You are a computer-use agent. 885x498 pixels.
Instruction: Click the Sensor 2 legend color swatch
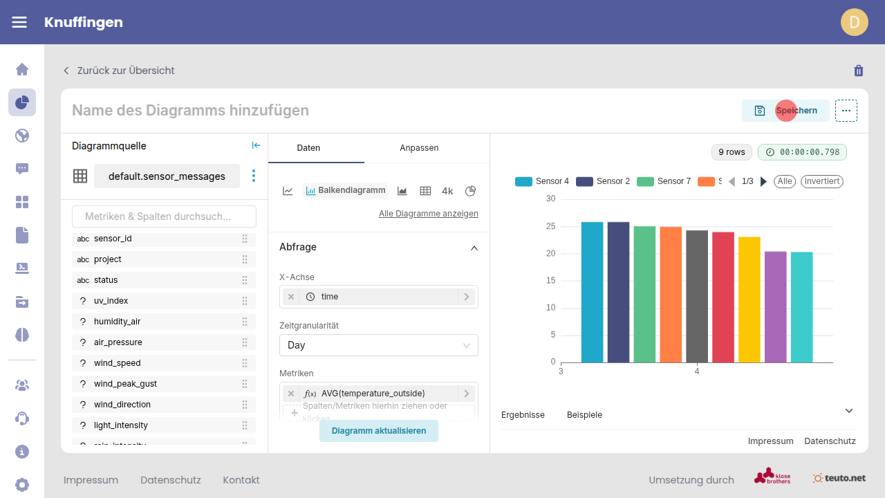click(585, 181)
